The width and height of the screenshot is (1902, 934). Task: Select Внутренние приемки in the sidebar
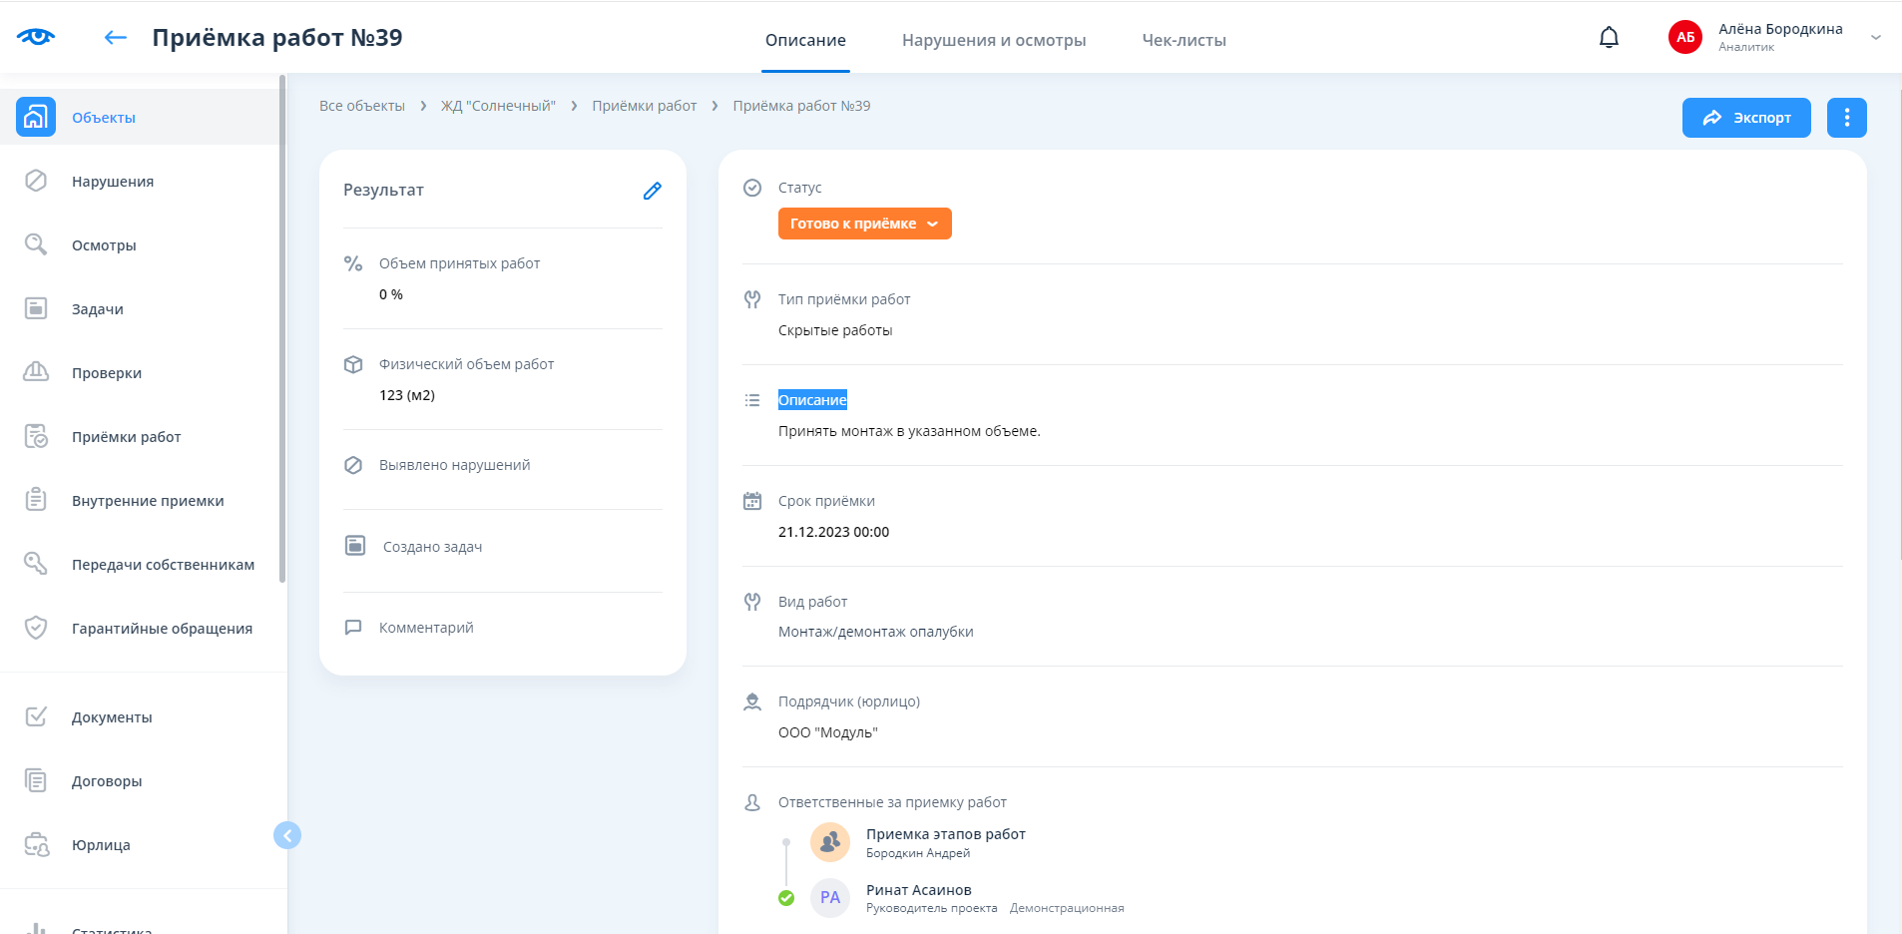pyautogui.click(x=148, y=501)
